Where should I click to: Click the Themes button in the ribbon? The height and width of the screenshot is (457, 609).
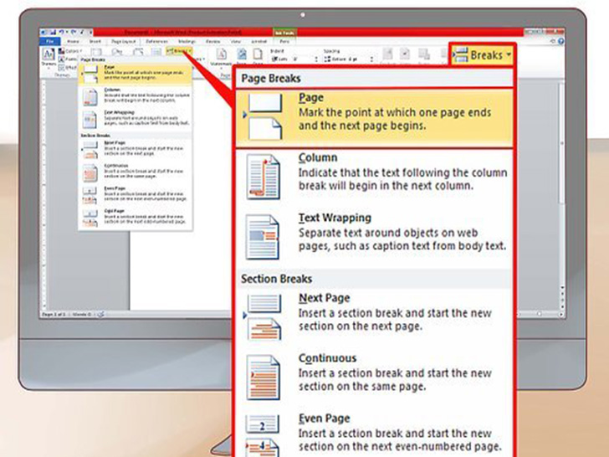pos(49,57)
